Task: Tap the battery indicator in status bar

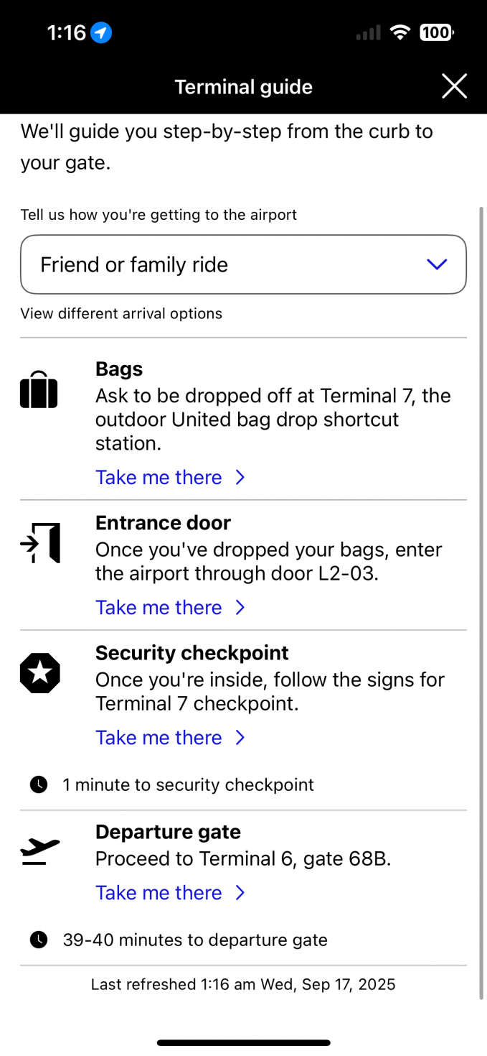Action: [435, 32]
